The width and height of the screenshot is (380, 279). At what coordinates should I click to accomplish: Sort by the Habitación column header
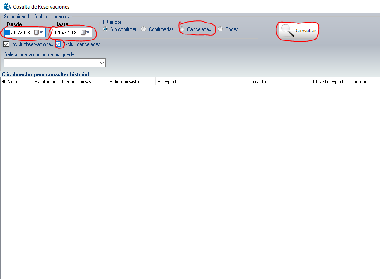[x=46, y=82]
